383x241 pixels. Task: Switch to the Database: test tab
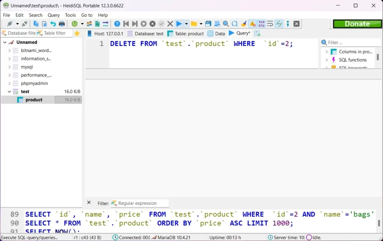click(x=145, y=33)
